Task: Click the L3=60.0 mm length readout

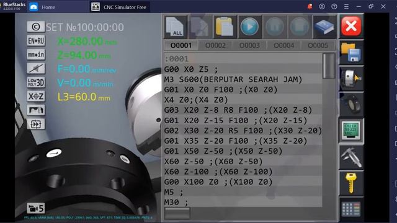Action: (84, 97)
